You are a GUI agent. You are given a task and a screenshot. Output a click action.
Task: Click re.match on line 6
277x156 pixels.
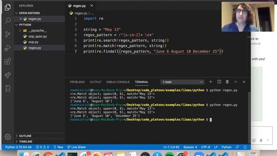(x=106, y=46)
